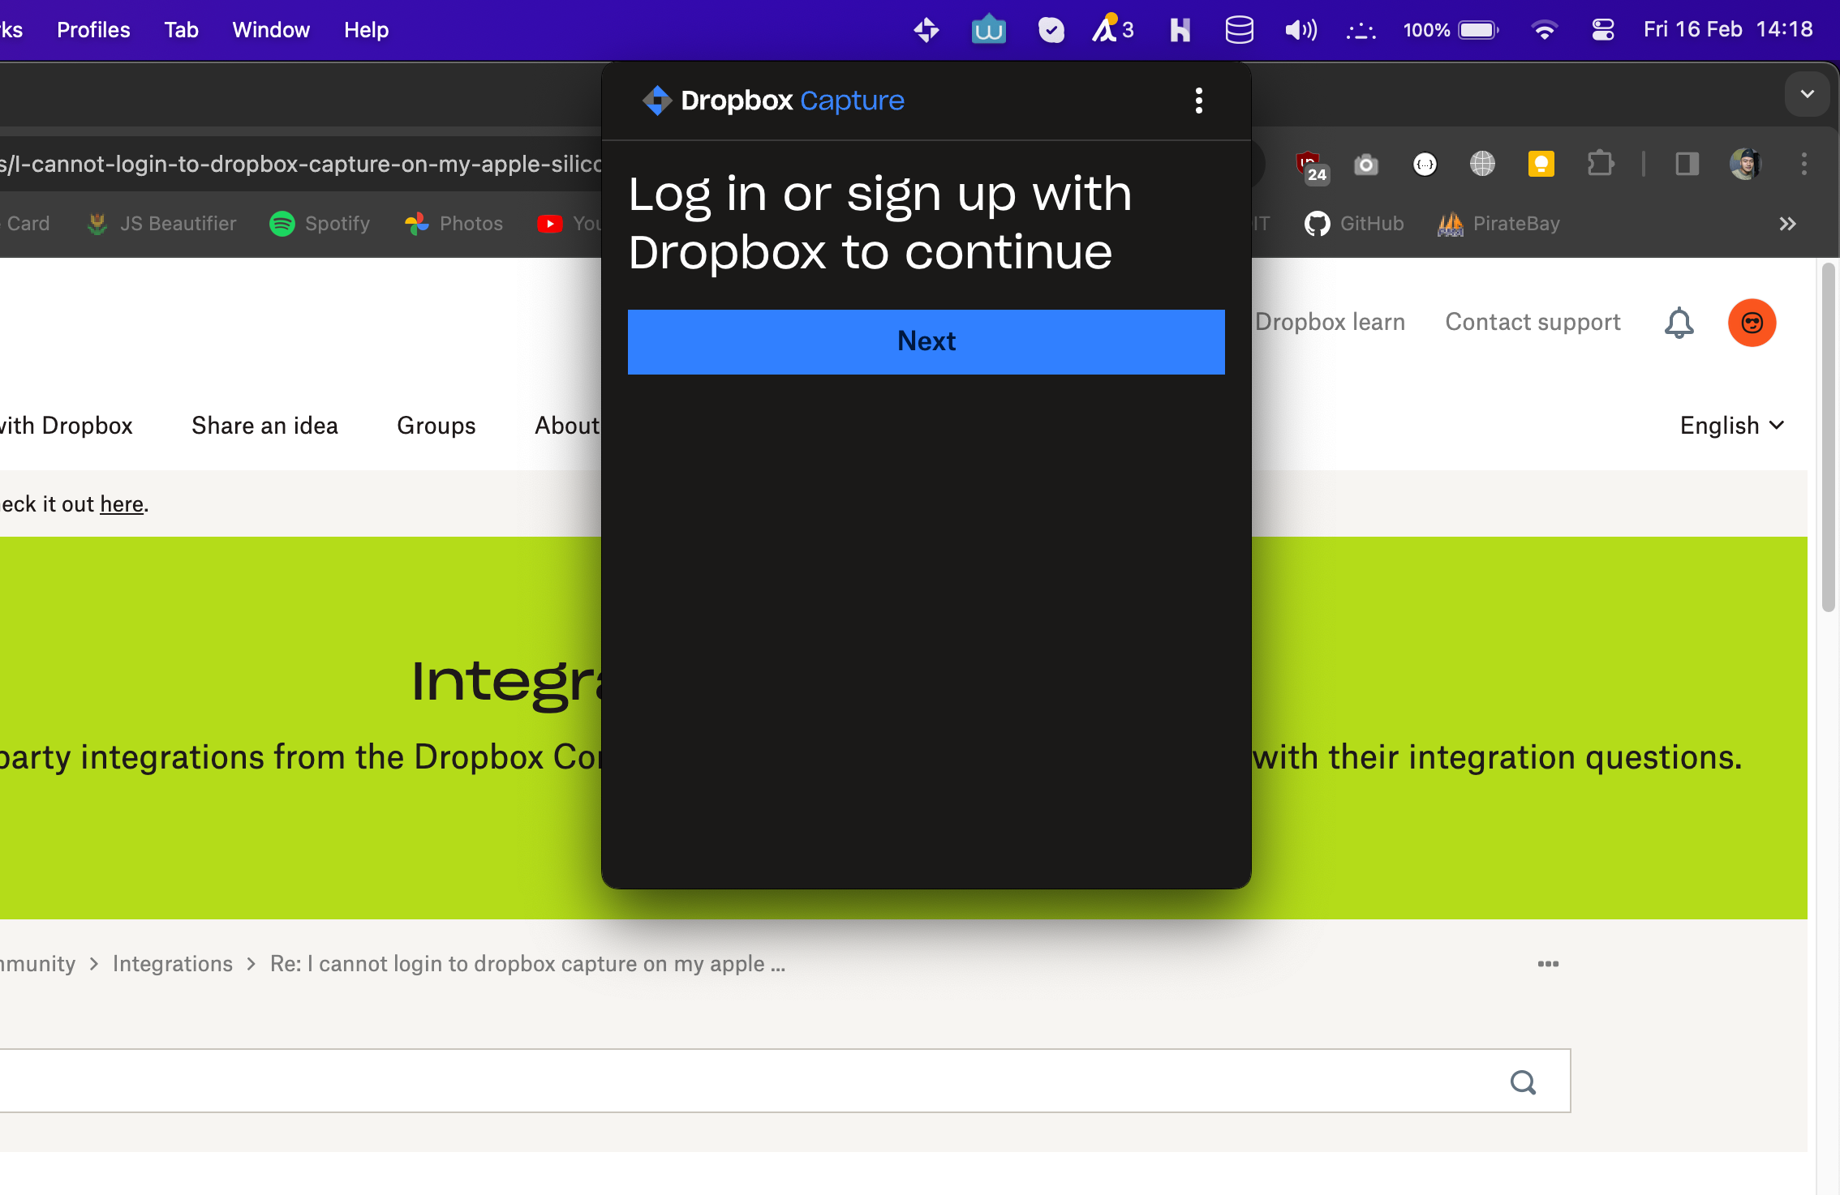1840x1195 pixels.
Task: Click the battery status indicator
Action: pos(1451,30)
